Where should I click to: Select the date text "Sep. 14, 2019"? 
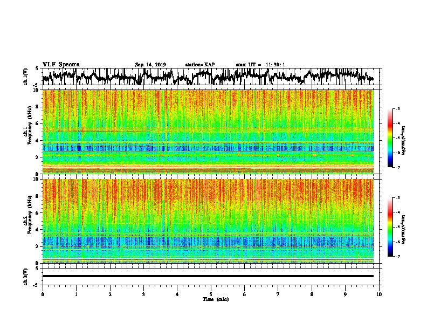(150, 65)
